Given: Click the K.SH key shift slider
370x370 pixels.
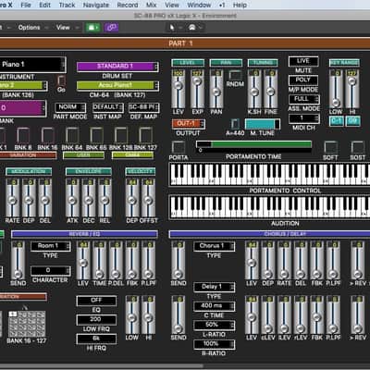Looking at the screenshot, I should 254,90.
